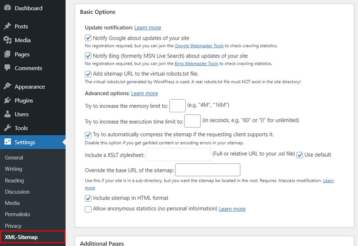Open the Users menu label
Viewport: 358px width, 246px height.
pos(21,114)
